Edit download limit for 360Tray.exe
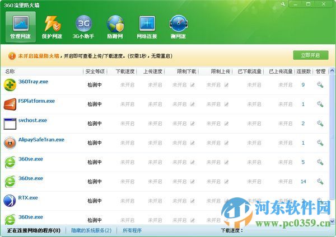This screenshot has width=336, height=237. (x=193, y=85)
